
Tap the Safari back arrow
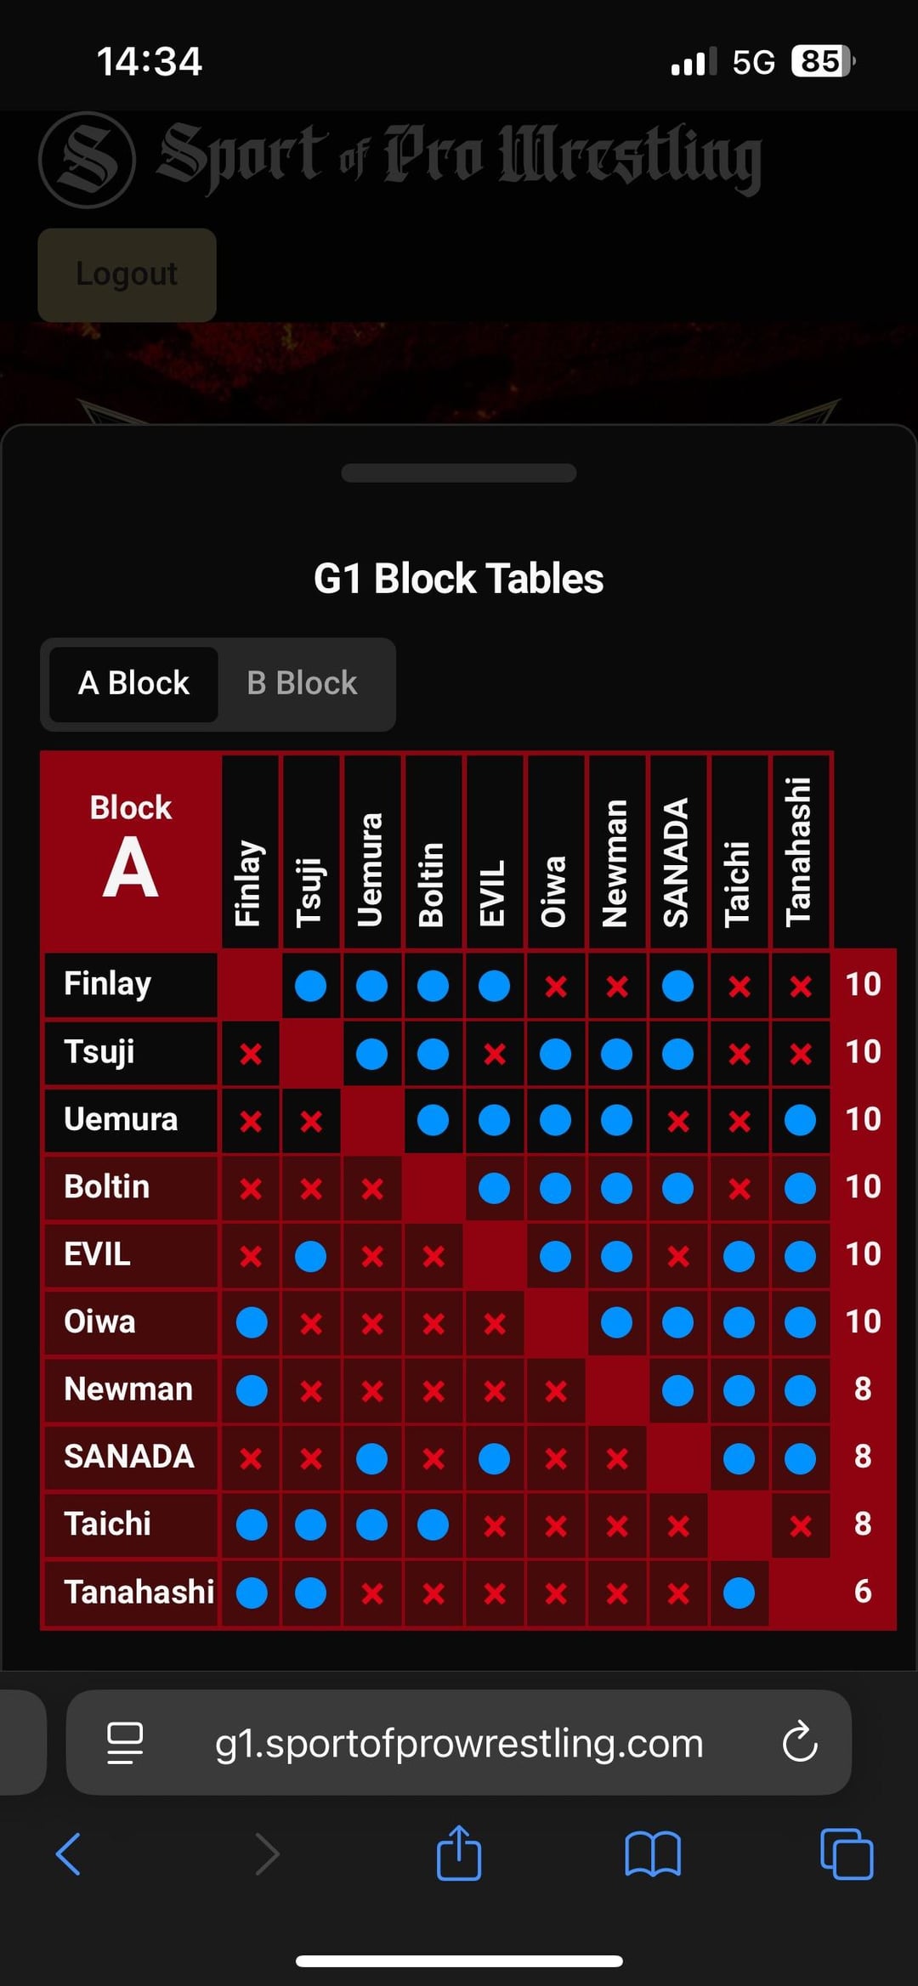pos(68,1853)
